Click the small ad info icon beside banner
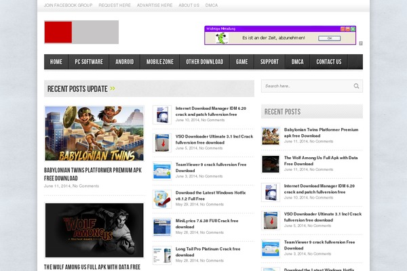This screenshot has width=407, height=271. pyautogui.click(x=361, y=43)
